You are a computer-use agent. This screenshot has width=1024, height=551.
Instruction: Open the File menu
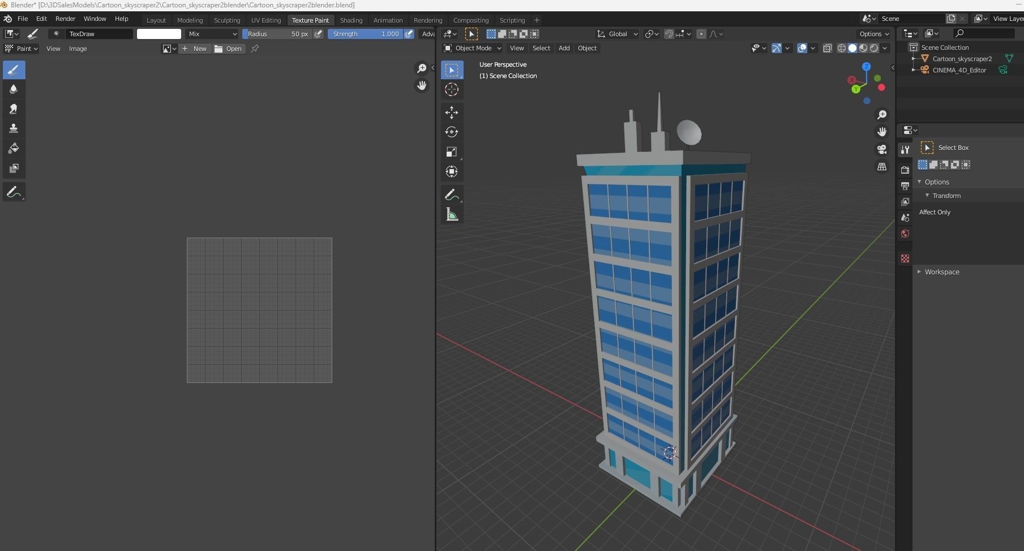pyautogui.click(x=23, y=19)
